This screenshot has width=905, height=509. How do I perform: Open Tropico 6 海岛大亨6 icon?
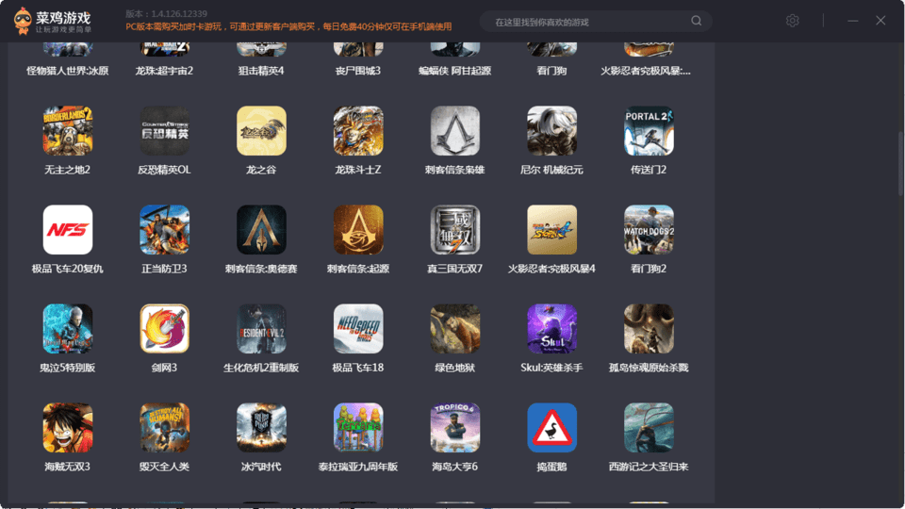click(x=454, y=428)
